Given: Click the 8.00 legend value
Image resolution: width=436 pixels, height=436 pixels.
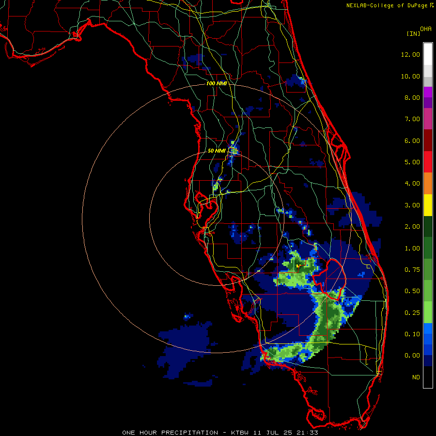Looking at the screenshot, I should pyautogui.click(x=412, y=97).
